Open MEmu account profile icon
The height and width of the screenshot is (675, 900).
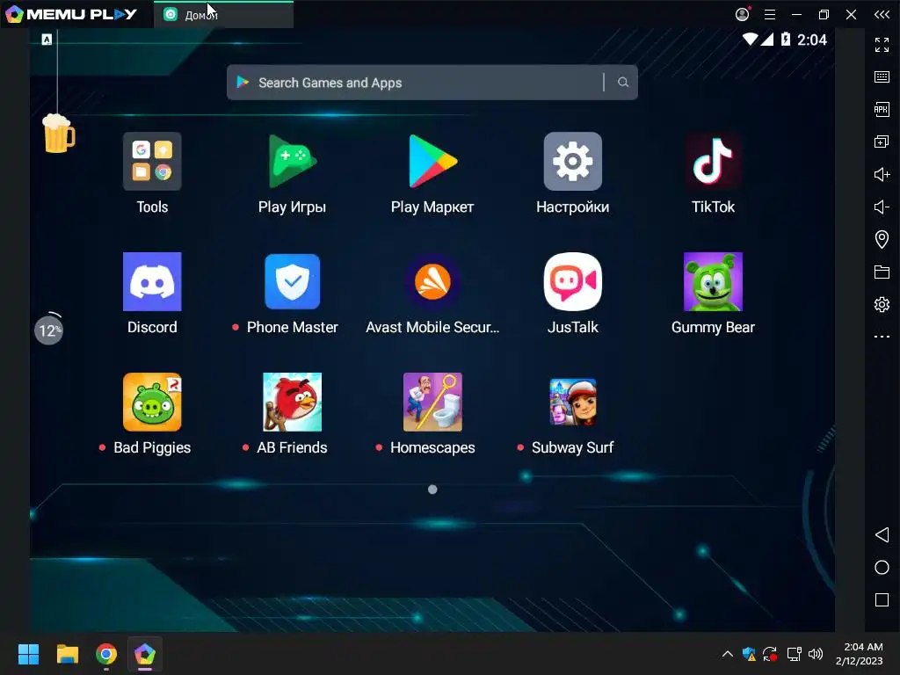[743, 14]
